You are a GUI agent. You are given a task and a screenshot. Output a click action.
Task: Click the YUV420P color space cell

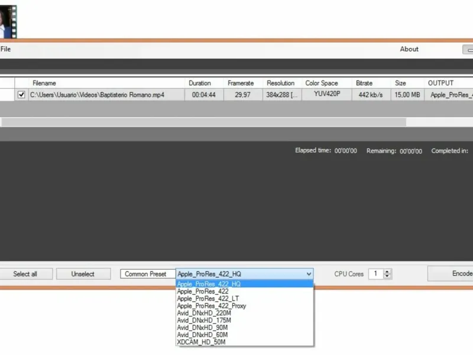(327, 94)
